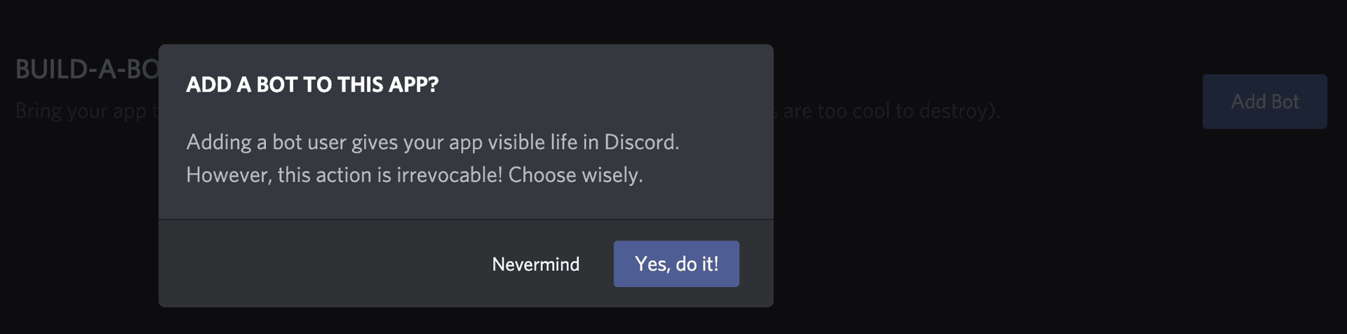
Task: Click the empty footer area left of Nevermind
Action: tap(316, 264)
